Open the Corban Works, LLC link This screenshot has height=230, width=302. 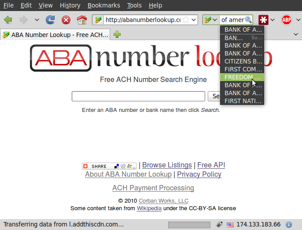pos(163,201)
